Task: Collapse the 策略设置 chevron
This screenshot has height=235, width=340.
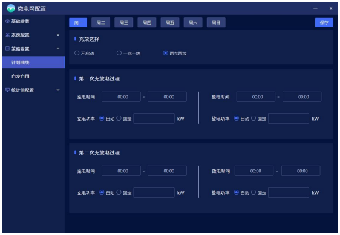Action: [58, 49]
